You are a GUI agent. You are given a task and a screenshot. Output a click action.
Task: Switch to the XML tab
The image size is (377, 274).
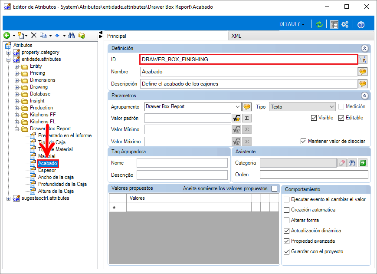(x=236, y=36)
